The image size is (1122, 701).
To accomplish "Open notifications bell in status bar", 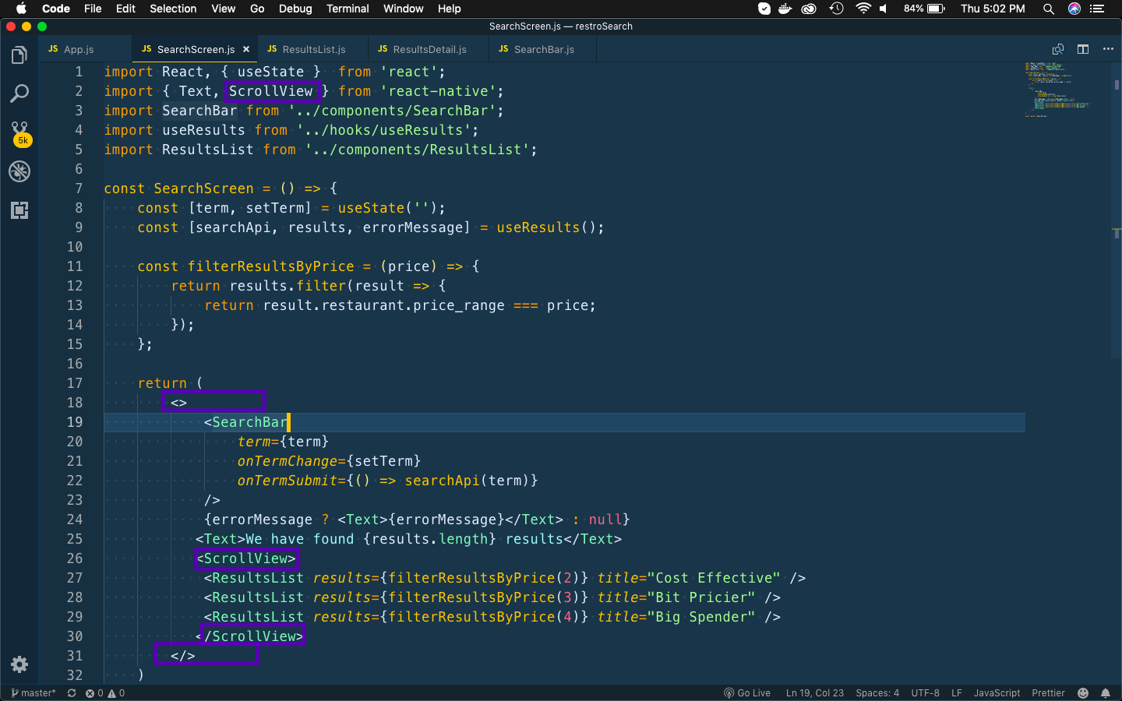I will pyautogui.click(x=1106, y=692).
